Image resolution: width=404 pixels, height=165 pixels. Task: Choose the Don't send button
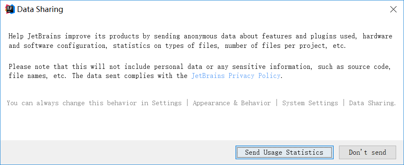(x=368, y=153)
